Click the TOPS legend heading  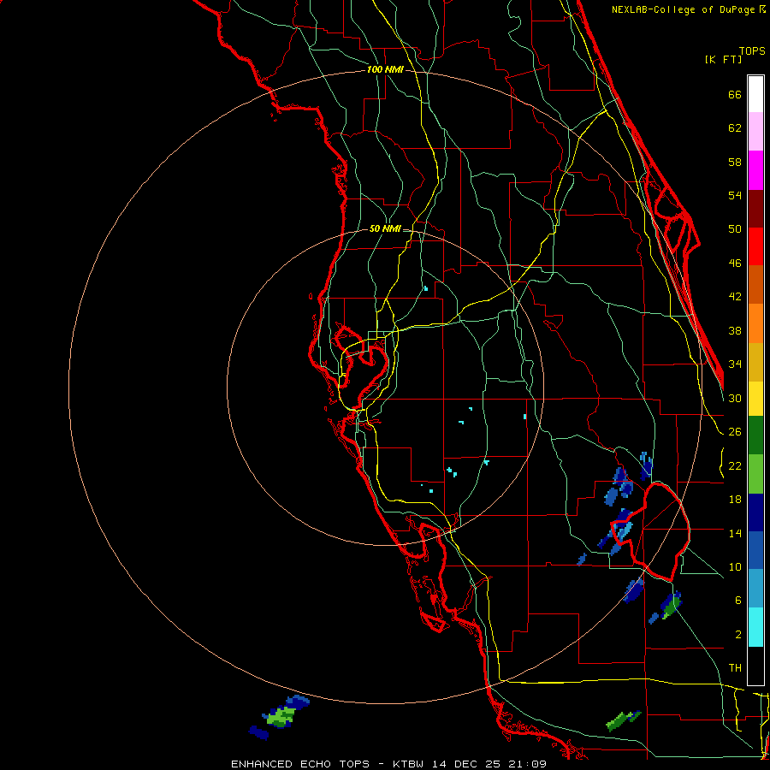point(752,50)
